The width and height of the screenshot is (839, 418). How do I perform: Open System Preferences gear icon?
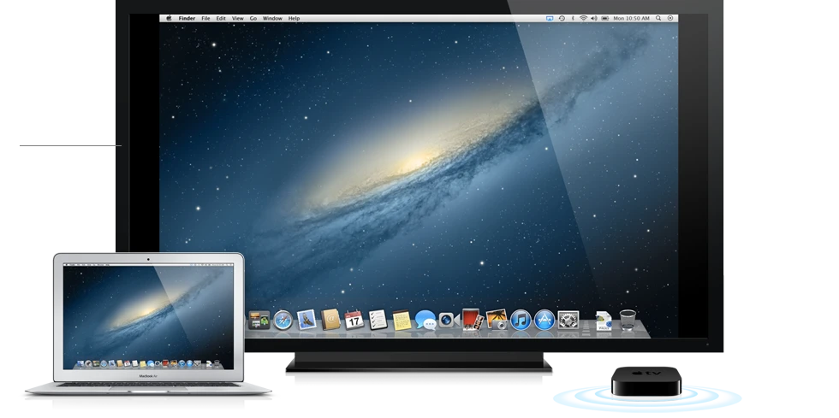click(x=568, y=320)
